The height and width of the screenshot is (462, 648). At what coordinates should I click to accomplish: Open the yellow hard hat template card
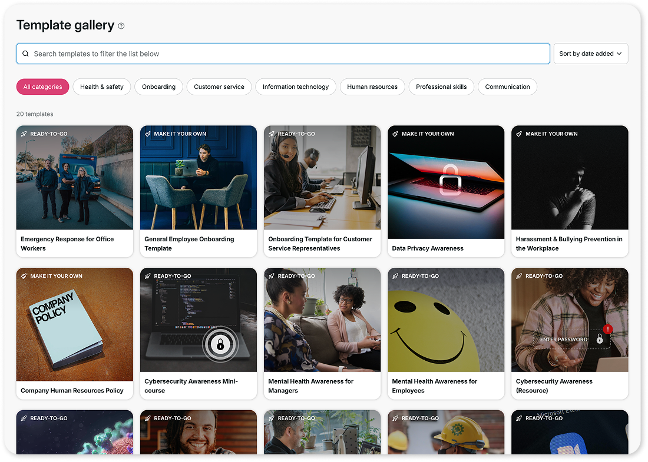coord(446,433)
